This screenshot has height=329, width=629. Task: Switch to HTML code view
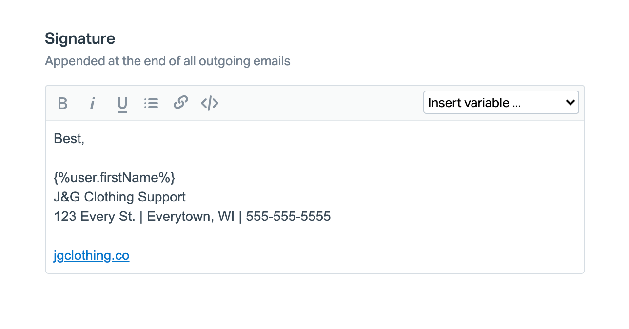click(210, 103)
